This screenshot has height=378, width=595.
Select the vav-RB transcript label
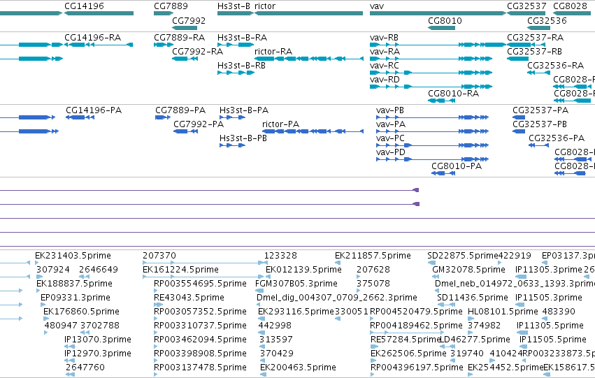[x=384, y=38]
